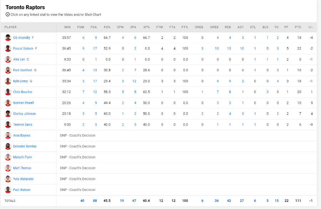This screenshot has height=209, width=321.
Task: View Kyle Lowry's 12 three-point attempts
Action: pos(134,81)
